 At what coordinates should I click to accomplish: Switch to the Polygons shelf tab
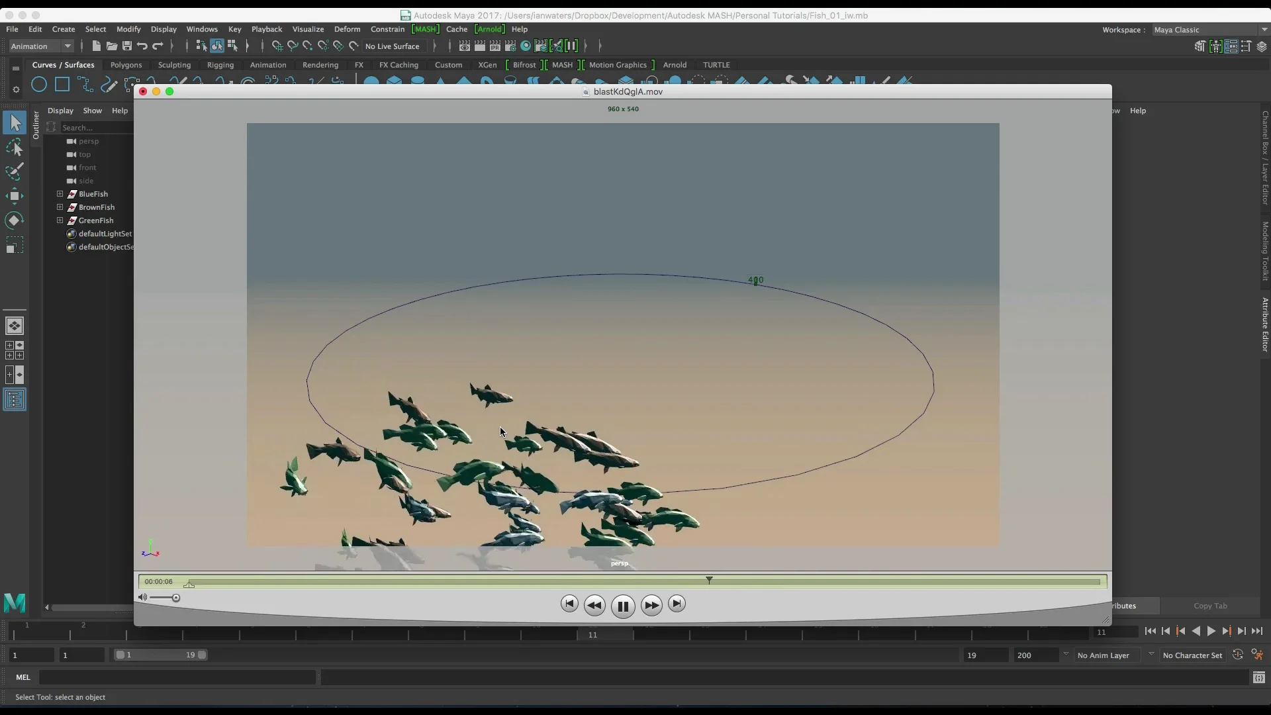tap(126, 65)
